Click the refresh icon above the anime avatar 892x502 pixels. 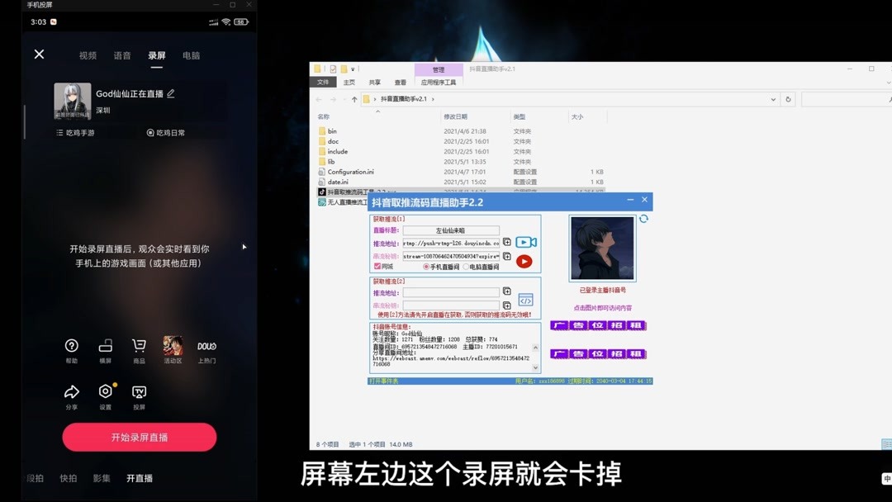(x=644, y=219)
